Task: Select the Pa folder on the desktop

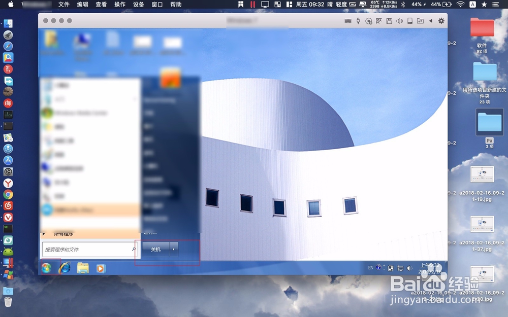Action: [x=490, y=122]
